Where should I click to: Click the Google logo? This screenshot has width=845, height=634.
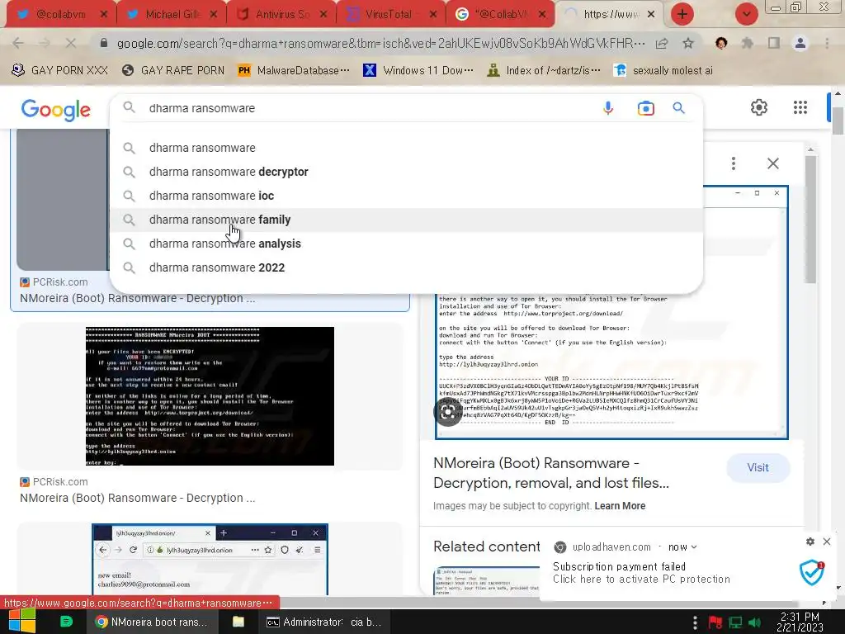coord(56,110)
